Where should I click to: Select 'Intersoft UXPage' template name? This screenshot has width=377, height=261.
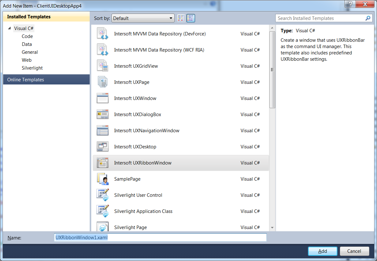point(132,82)
